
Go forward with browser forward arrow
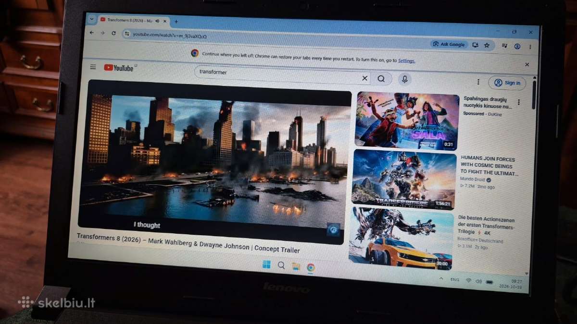(x=102, y=33)
